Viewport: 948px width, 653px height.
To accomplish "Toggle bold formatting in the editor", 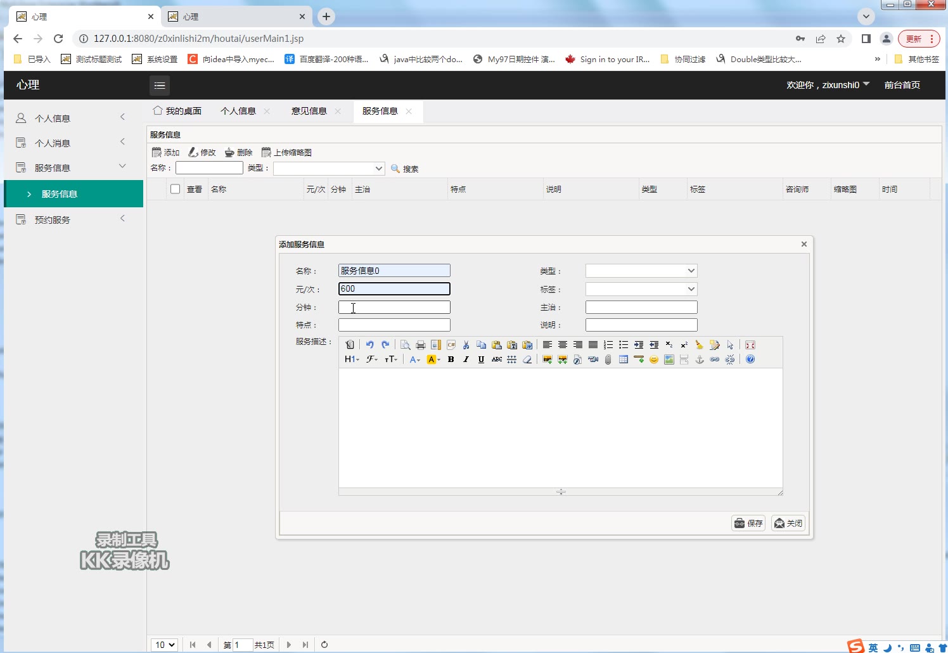I will tap(451, 359).
